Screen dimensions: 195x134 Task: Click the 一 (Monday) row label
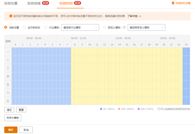(8, 52)
